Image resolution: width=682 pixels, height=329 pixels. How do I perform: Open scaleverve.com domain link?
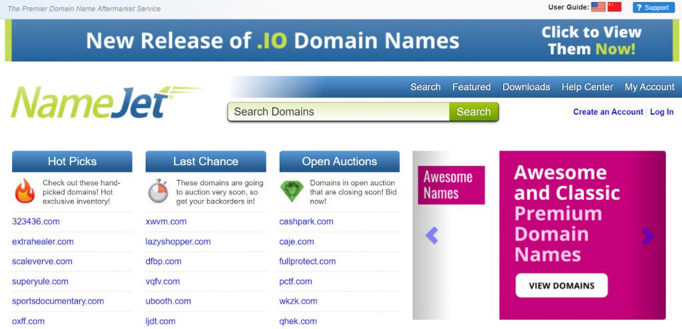coord(42,262)
